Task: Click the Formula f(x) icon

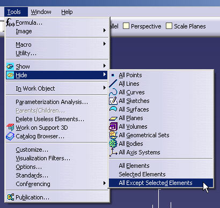Action: tap(10, 23)
